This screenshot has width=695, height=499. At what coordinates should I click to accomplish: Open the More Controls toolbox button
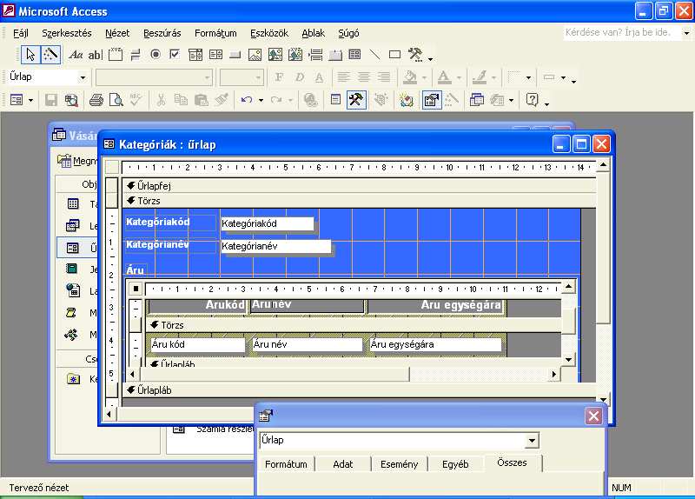pos(415,55)
